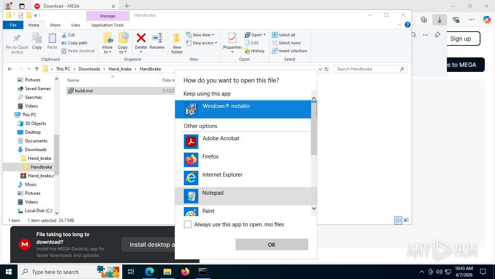This screenshot has width=495, height=279.
Task: Click OK in open-with dialog
Action: point(272,244)
